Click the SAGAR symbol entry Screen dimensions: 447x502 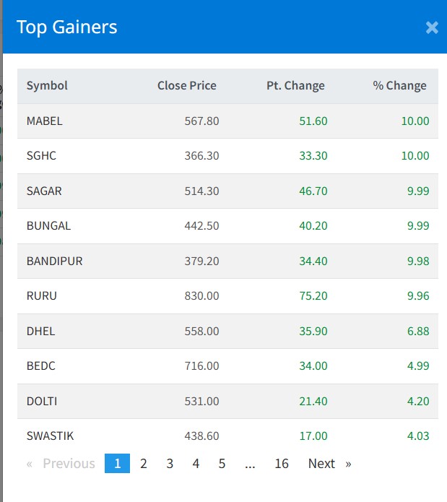tap(44, 191)
